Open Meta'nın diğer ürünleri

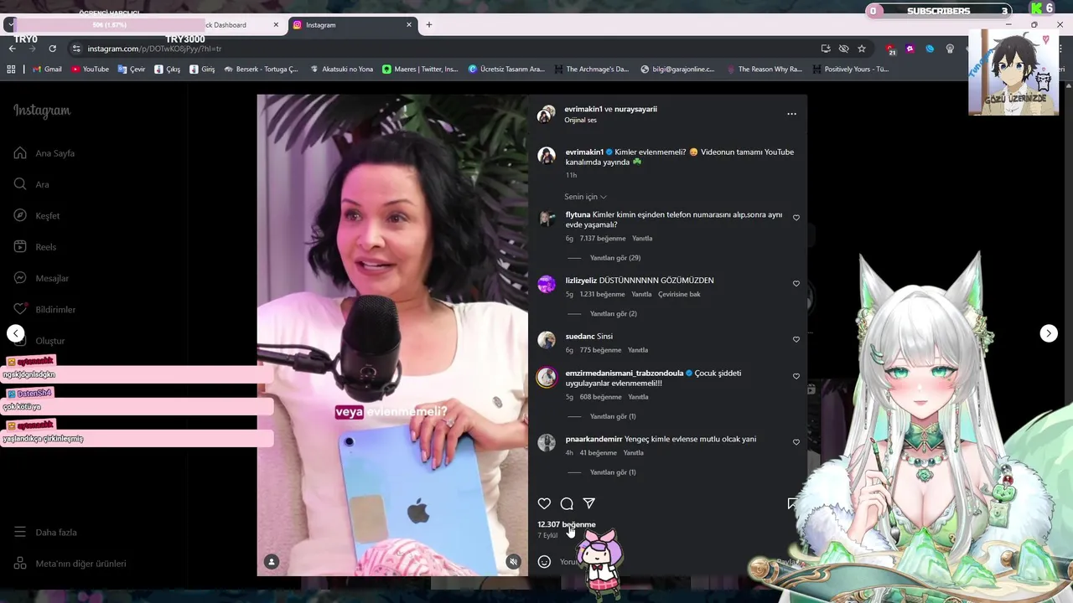tap(70, 564)
